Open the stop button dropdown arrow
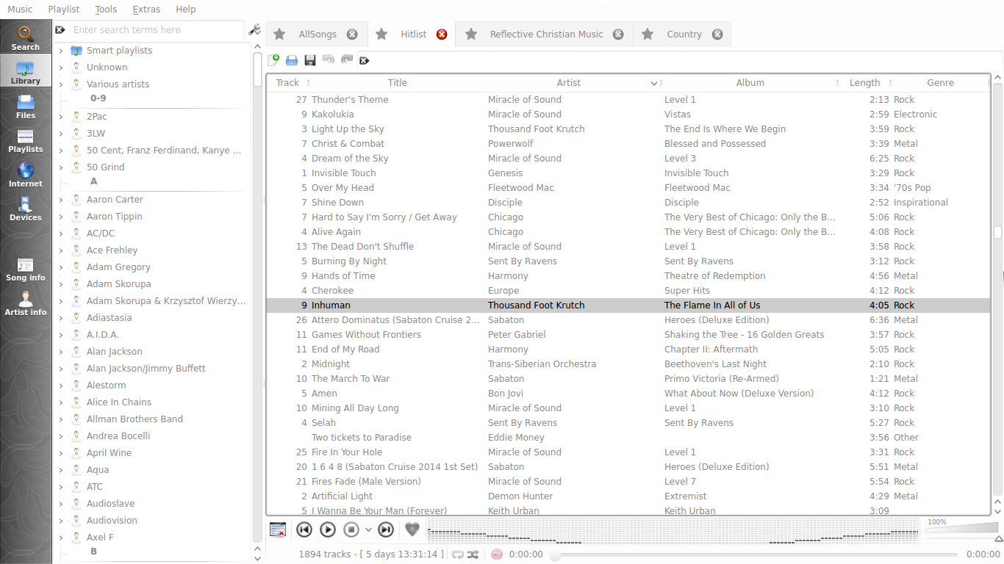 [368, 529]
